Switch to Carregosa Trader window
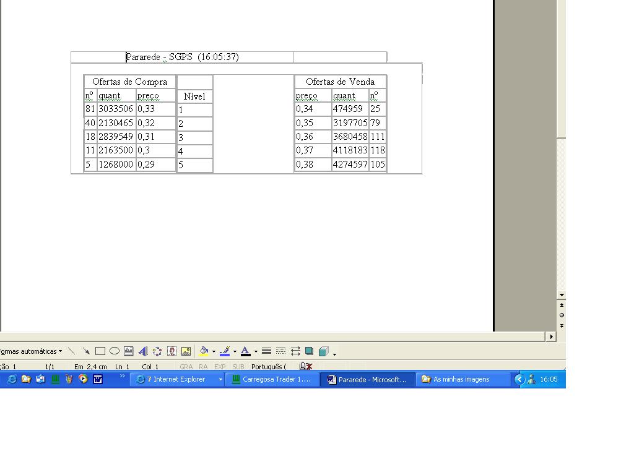634x475 pixels. pyautogui.click(x=272, y=379)
